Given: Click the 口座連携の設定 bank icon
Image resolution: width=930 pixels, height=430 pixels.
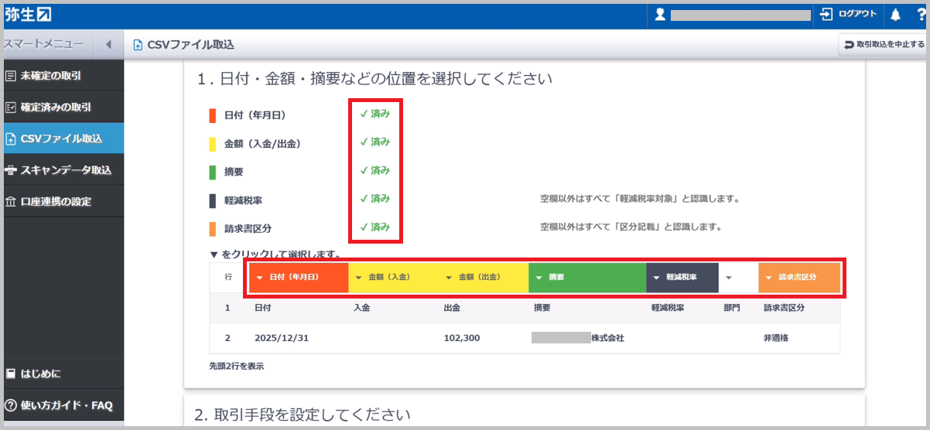Looking at the screenshot, I should click(10, 202).
